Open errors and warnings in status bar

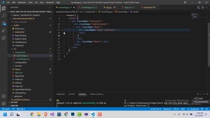coord(21,109)
